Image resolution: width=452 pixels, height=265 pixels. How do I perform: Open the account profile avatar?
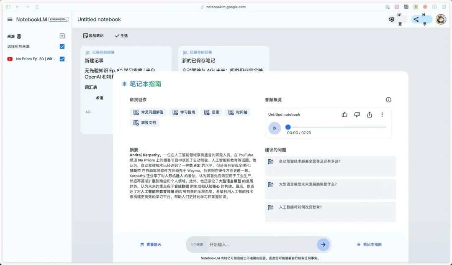click(x=441, y=19)
